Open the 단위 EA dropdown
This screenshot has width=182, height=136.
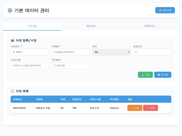click(112, 52)
